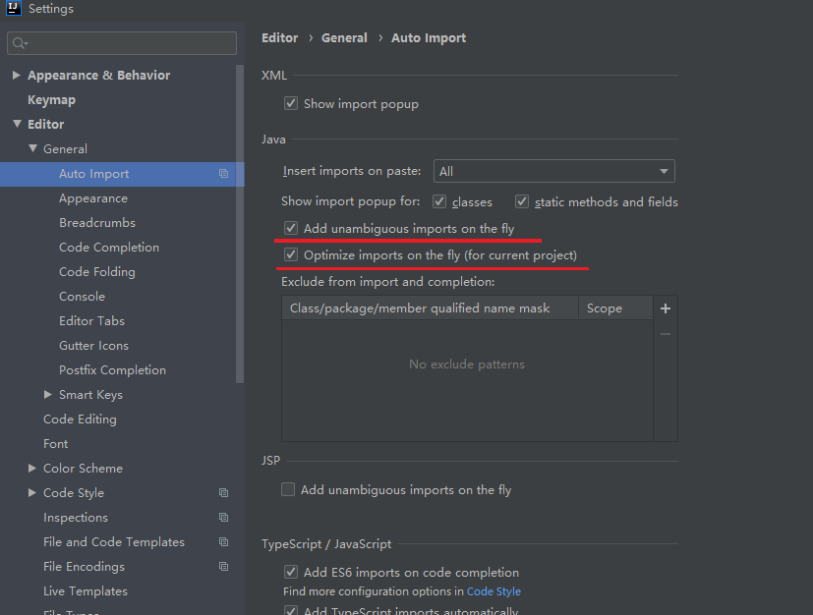Open the Code Style link
The image size is (813, 615).
[494, 591]
